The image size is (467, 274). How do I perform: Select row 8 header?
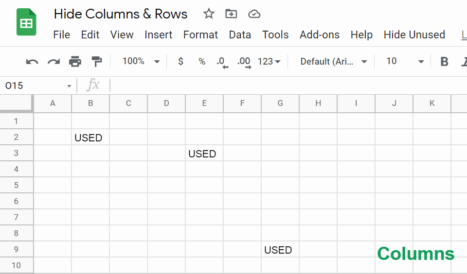point(17,233)
